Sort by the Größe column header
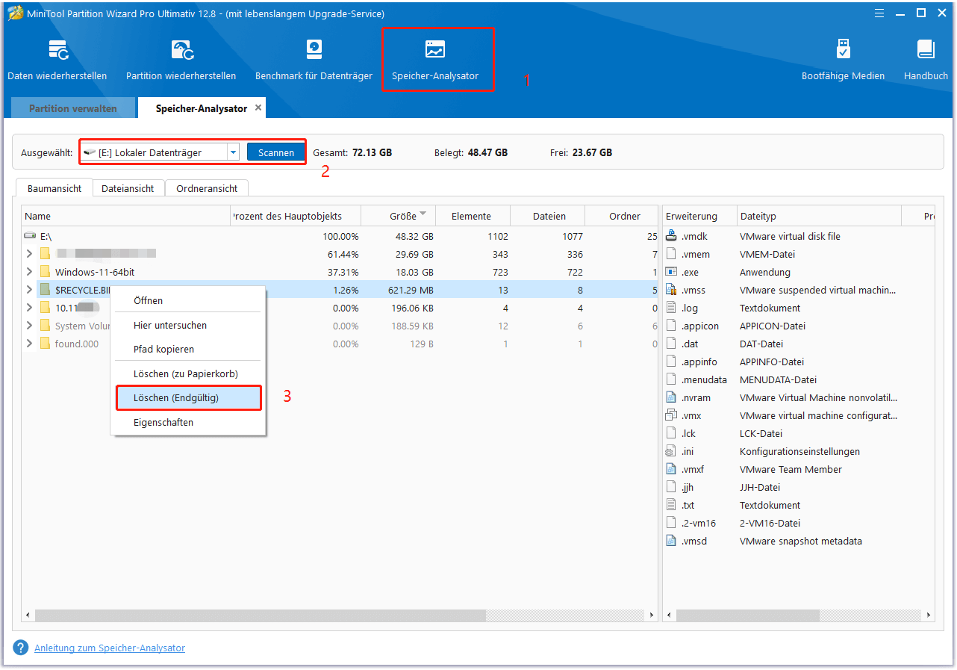Viewport: 957px width, 670px height. pyautogui.click(x=399, y=216)
